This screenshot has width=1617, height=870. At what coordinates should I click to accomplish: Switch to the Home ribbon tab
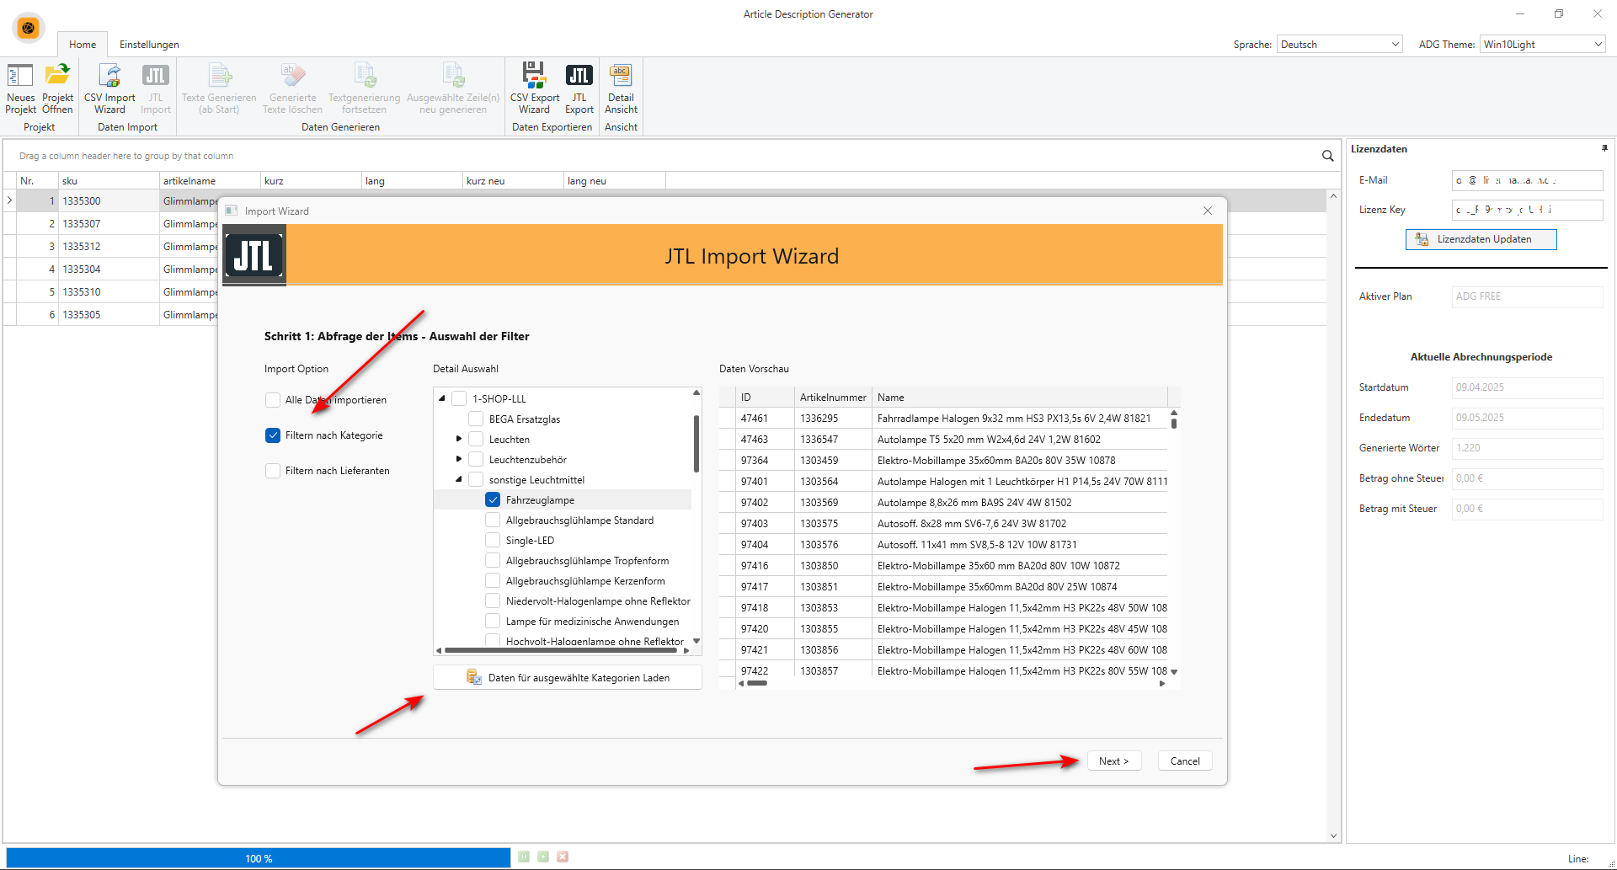point(83,45)
